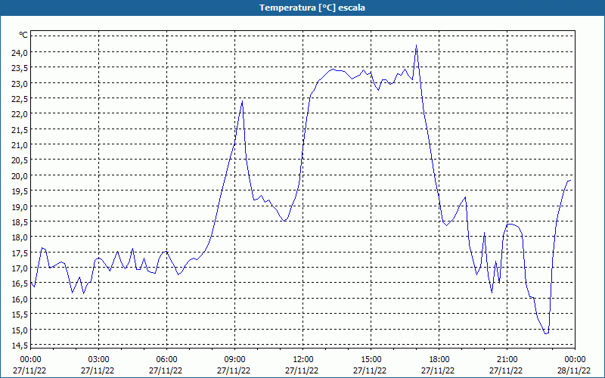Click the 27/11/22 date under 03:00
This screenshot has height=378, width=605.
(98, 371)
